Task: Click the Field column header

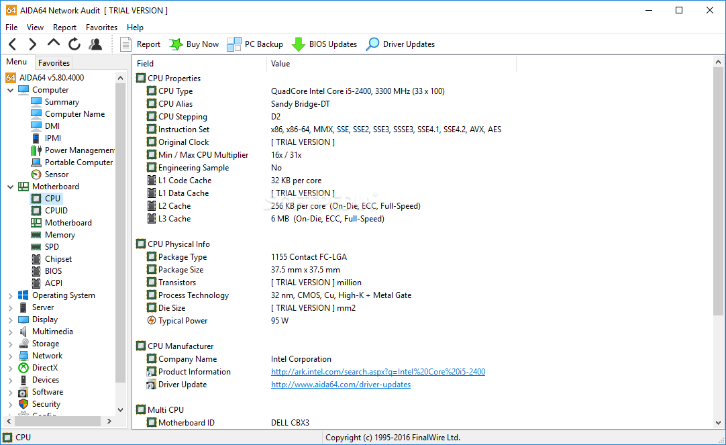Action: click(199, 64)
